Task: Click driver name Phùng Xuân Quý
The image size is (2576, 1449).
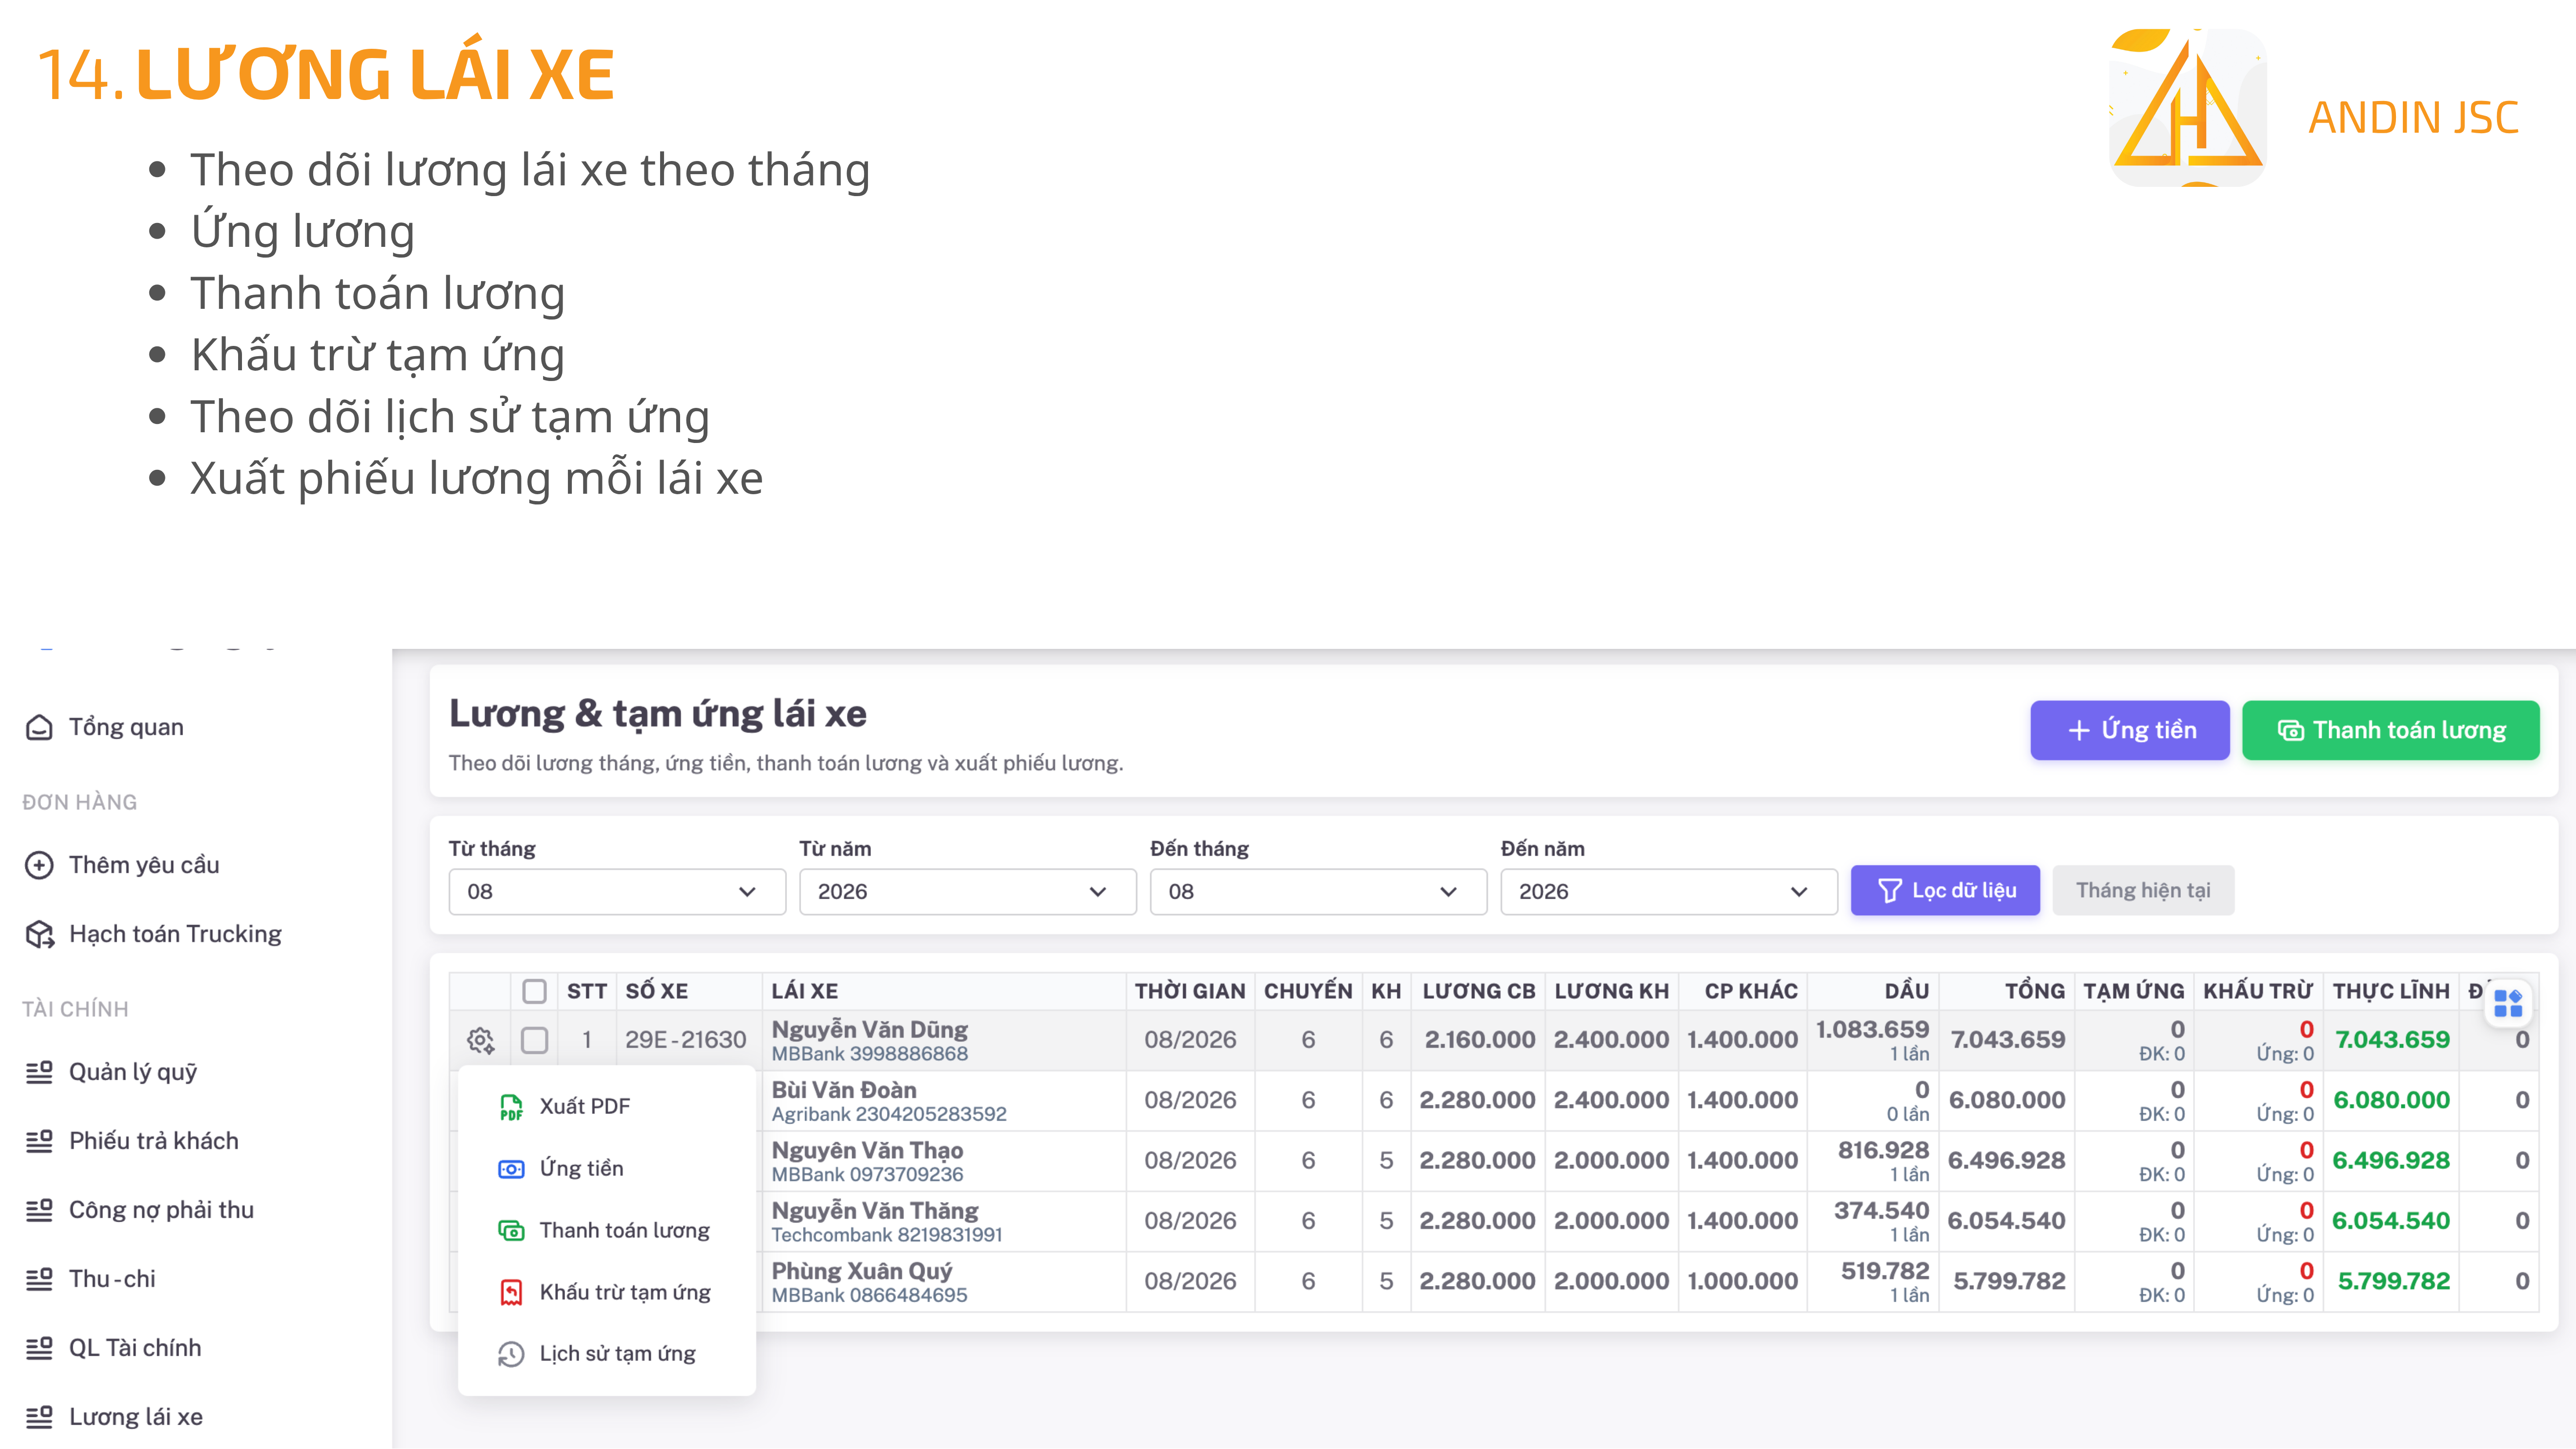Action: pos(862,1271)
